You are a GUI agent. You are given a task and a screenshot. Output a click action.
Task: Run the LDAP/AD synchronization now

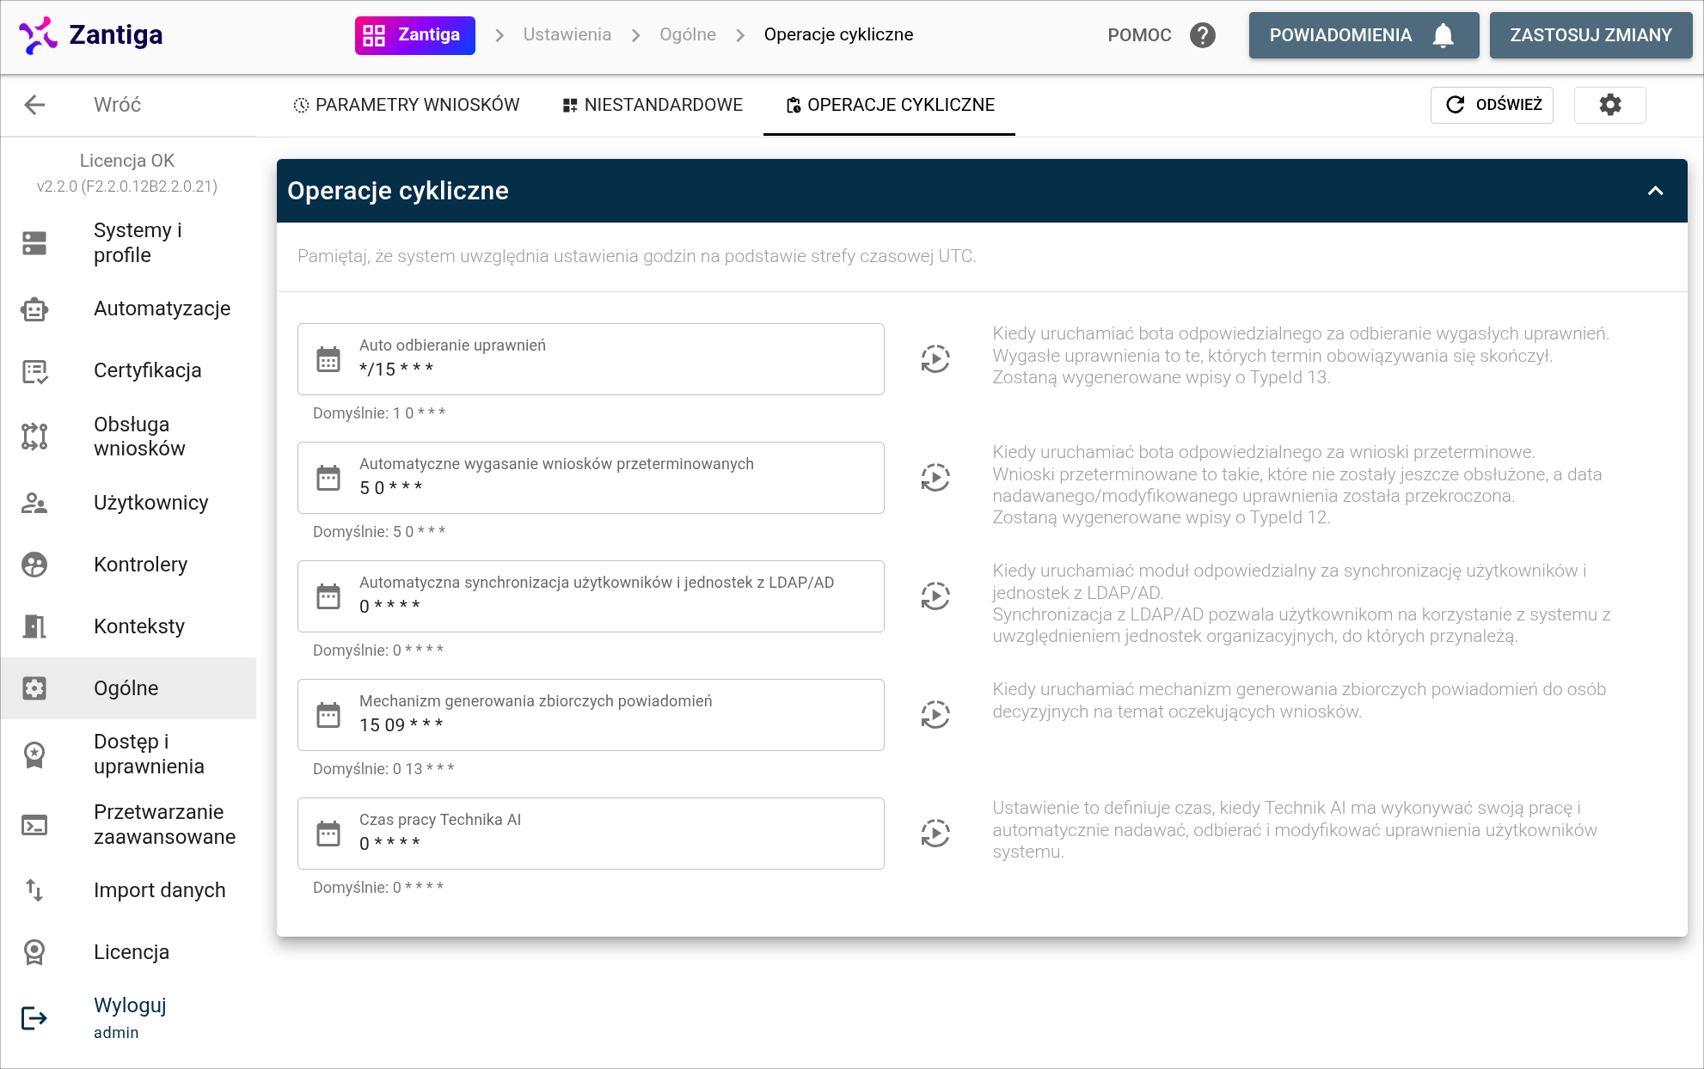click(x=935, y=596)
